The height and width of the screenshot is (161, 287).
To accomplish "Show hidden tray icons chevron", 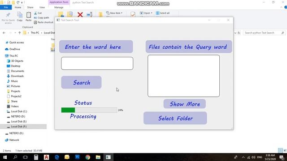I will [x=243, y=157].
